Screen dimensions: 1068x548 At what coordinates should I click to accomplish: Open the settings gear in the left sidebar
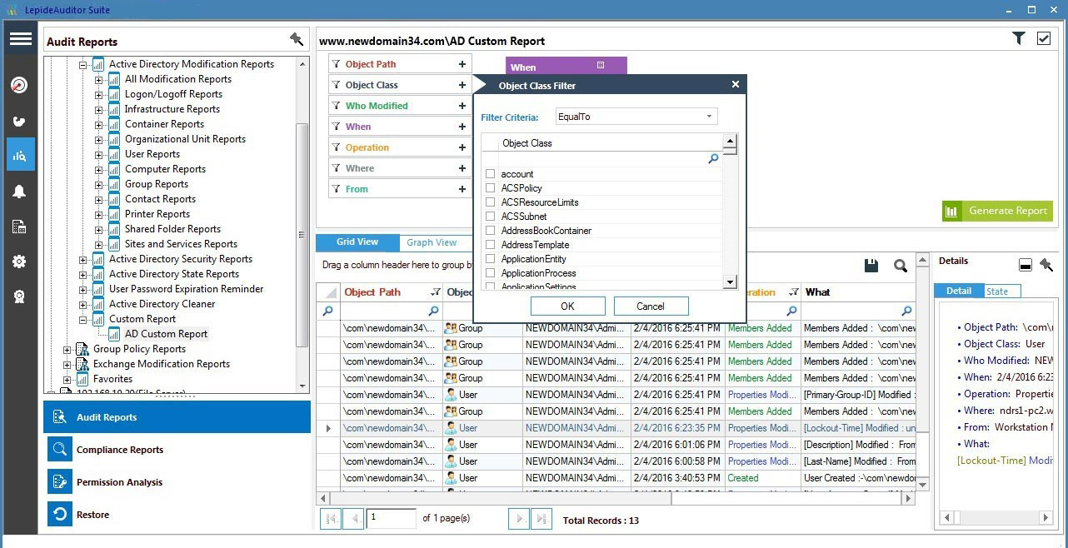click(x=20, y=261)
